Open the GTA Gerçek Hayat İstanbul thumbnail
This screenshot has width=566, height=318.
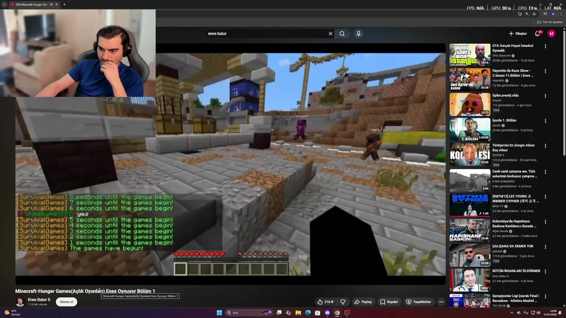(470, 54)
